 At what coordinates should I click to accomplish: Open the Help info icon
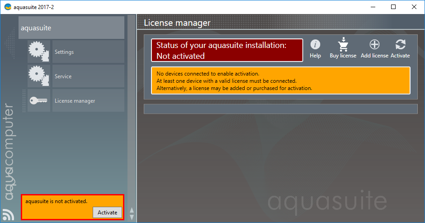pos(315,44)
